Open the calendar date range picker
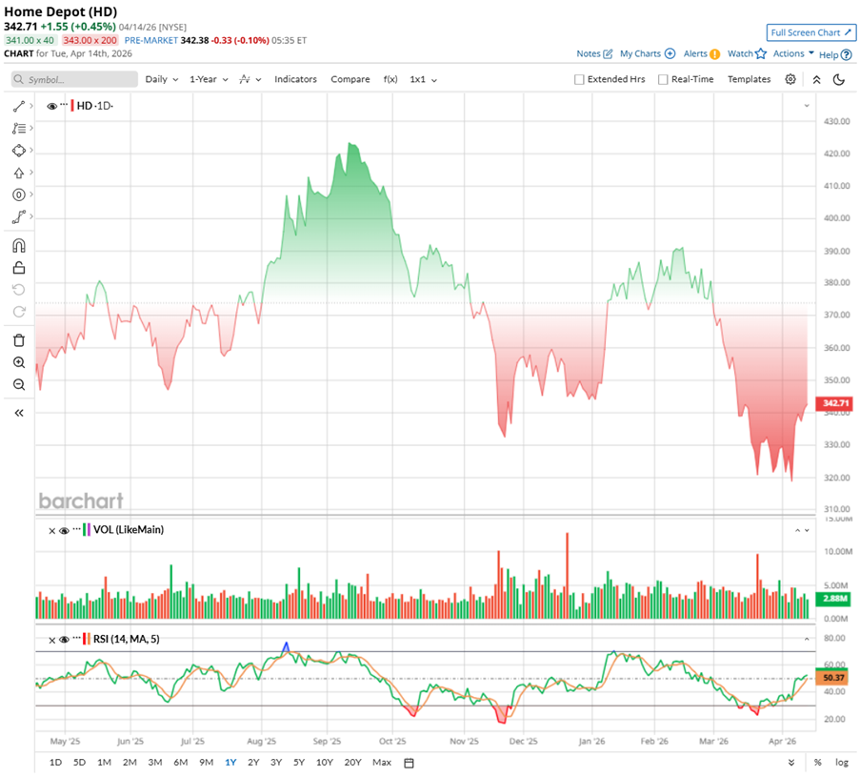The width and height of the screenshot is (860, 777). click(x=409, y=763)
